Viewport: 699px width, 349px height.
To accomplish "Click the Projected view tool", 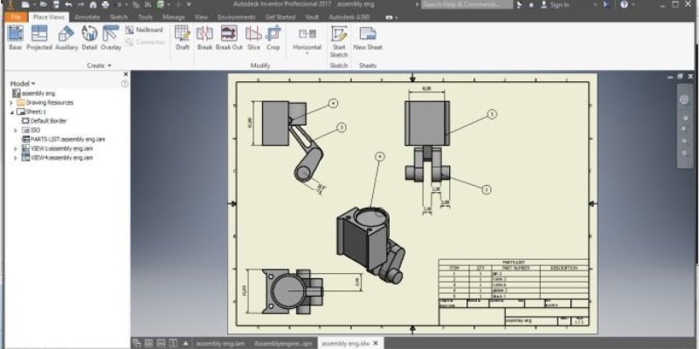I will click(x=40, y=37).
